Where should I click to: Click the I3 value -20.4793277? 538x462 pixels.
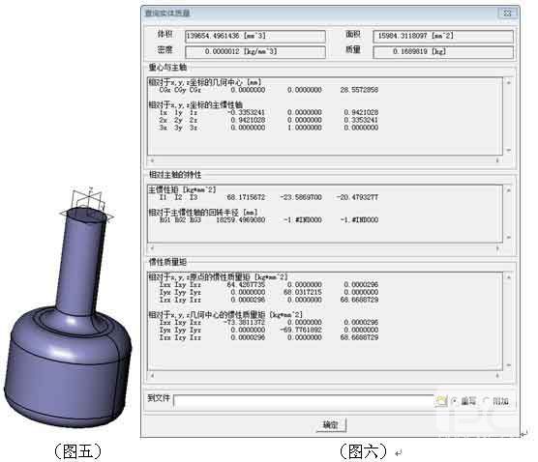tap(357, 197)
